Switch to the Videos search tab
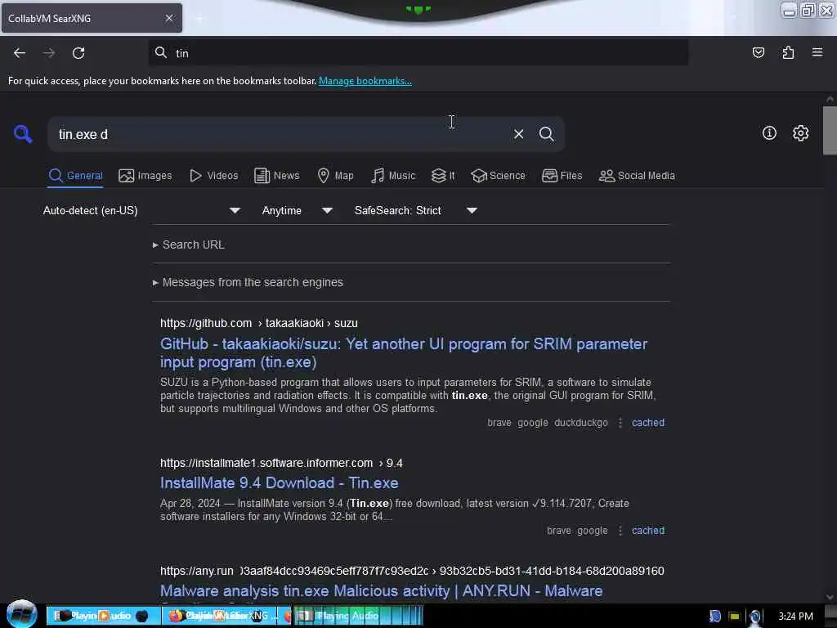 coord(213,176)
